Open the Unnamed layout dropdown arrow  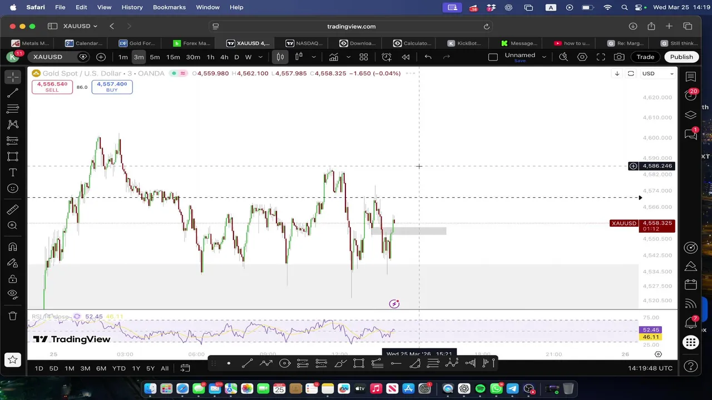coord(544,57)
